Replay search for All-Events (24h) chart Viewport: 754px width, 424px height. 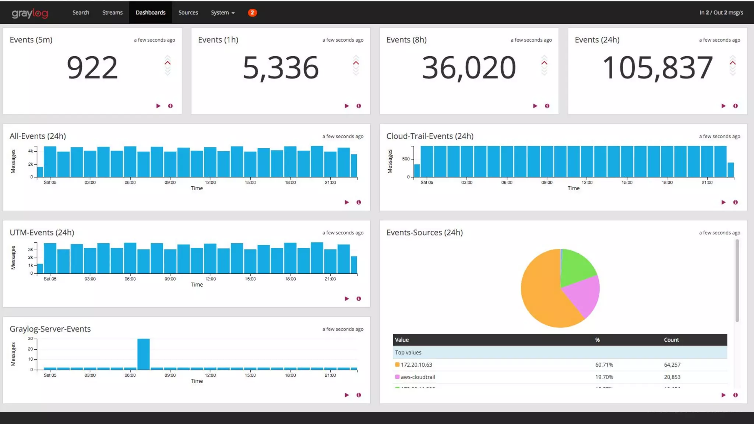[346, 202]
